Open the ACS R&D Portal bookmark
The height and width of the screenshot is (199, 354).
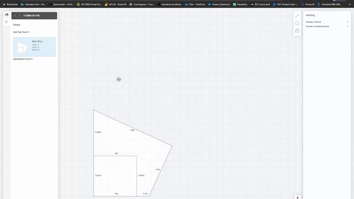(89, 4)
